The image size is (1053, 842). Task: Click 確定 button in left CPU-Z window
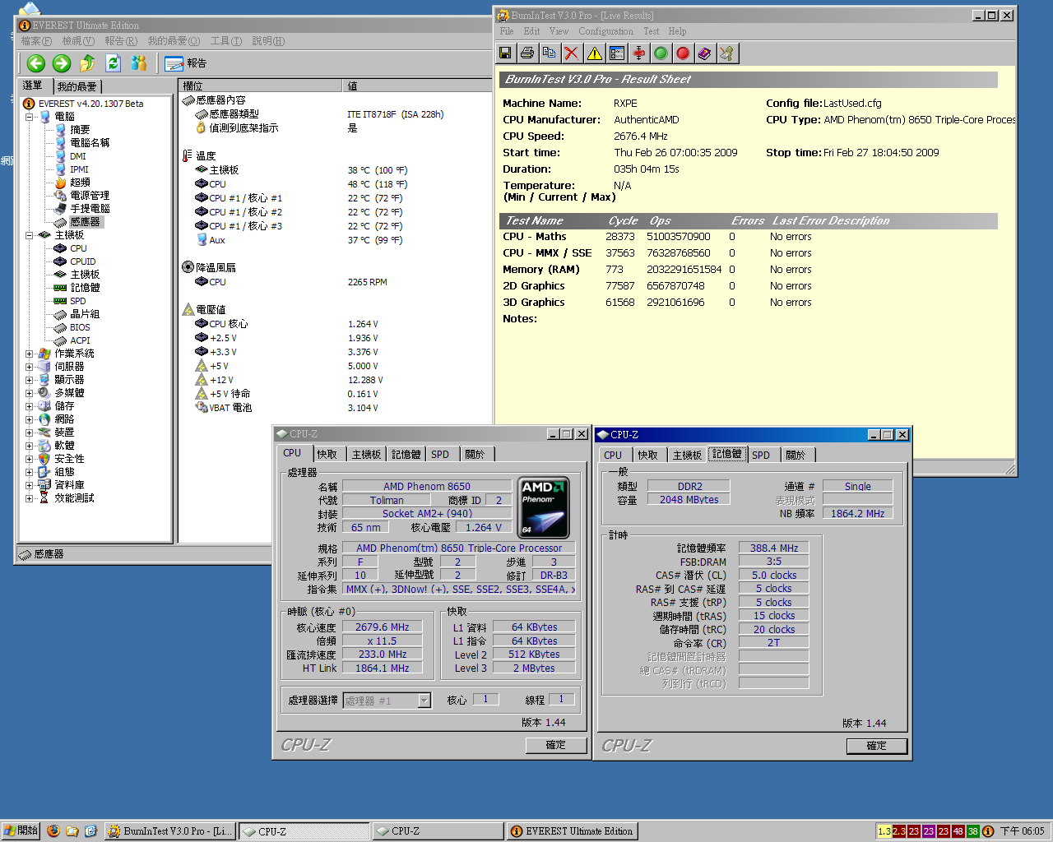(x=556, y=745)
